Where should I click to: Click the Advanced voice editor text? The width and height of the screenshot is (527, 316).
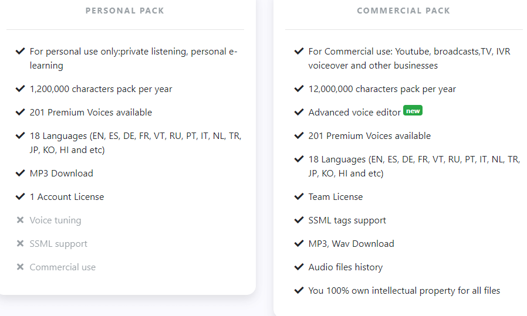coord(354,113)
